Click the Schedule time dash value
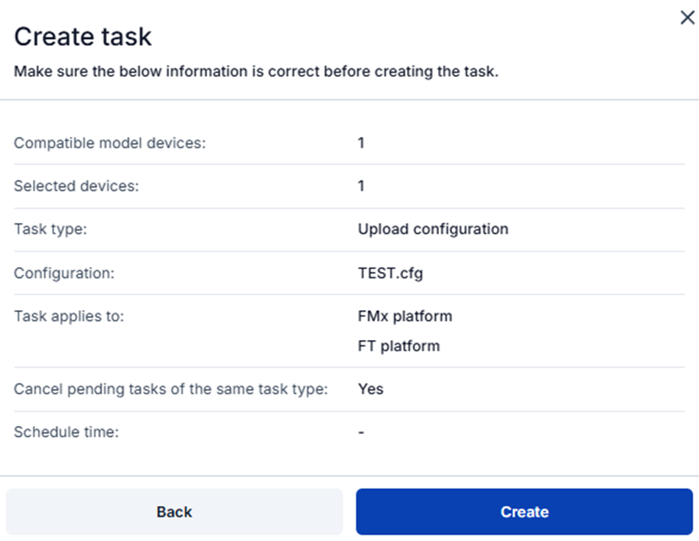 coord(361,432)
